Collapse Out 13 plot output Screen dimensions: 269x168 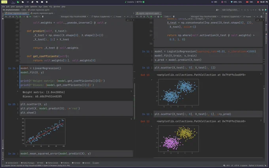click(152, 80)
